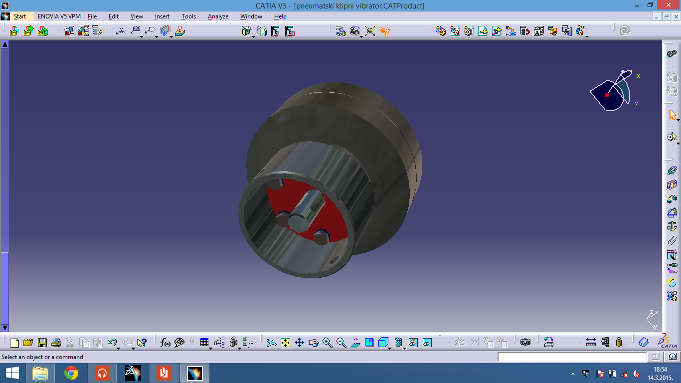Image resolution: width=681 pixels, height=383 pixels.
Task: Click the Windows Start button
Action: [x=12, y=373]
